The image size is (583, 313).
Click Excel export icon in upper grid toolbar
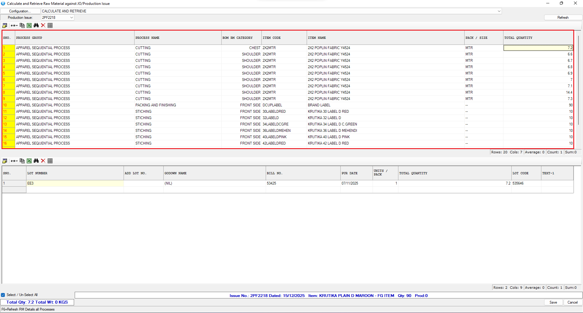pos(29,25)
